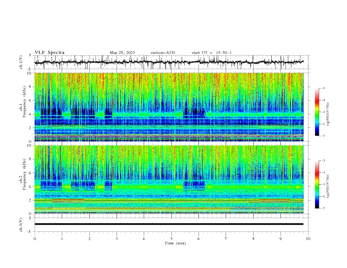Select the "start UT = 15:50:1" text
Viewport: 347px width, 268px height.
click(x=212, y=53)
